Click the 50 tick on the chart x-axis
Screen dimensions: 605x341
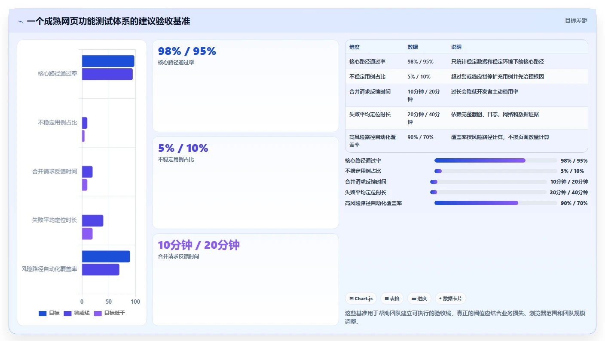(x=109, y=302)
